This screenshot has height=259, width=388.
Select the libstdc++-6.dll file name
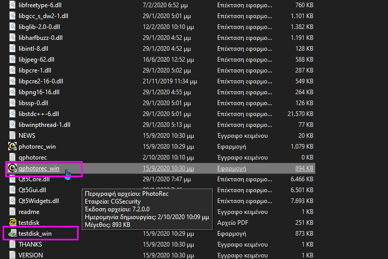(x=39, y=114)
